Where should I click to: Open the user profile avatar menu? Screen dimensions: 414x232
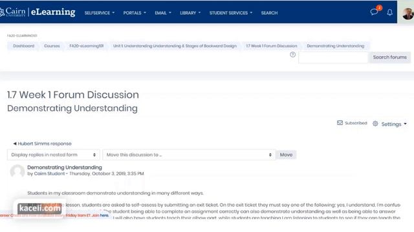[408, 13]
